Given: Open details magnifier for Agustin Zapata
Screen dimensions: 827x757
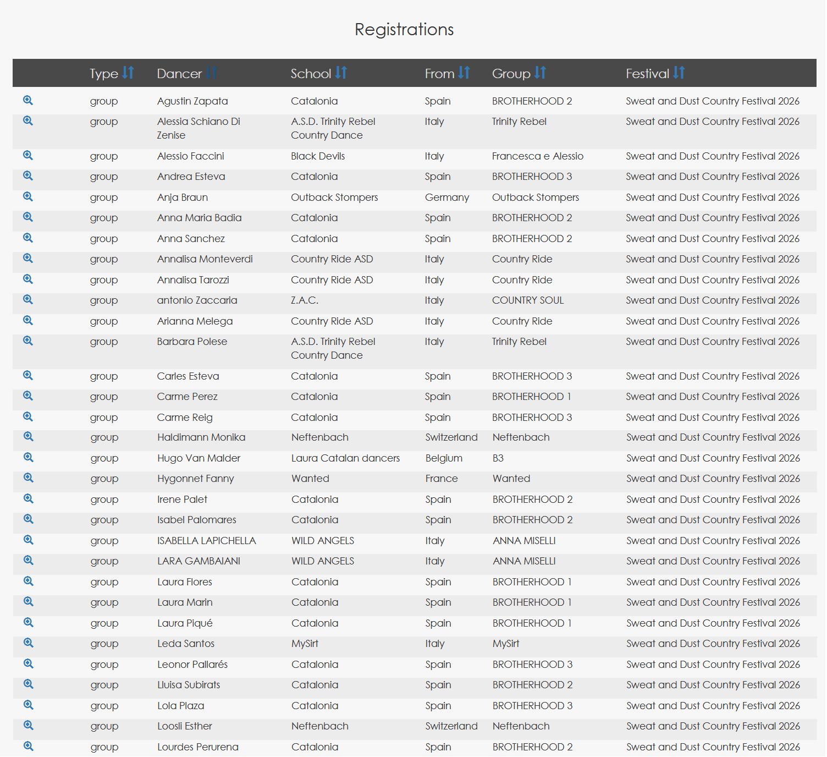Looking at the screenshot, I should pyautogui.click(x=28, y=100).
